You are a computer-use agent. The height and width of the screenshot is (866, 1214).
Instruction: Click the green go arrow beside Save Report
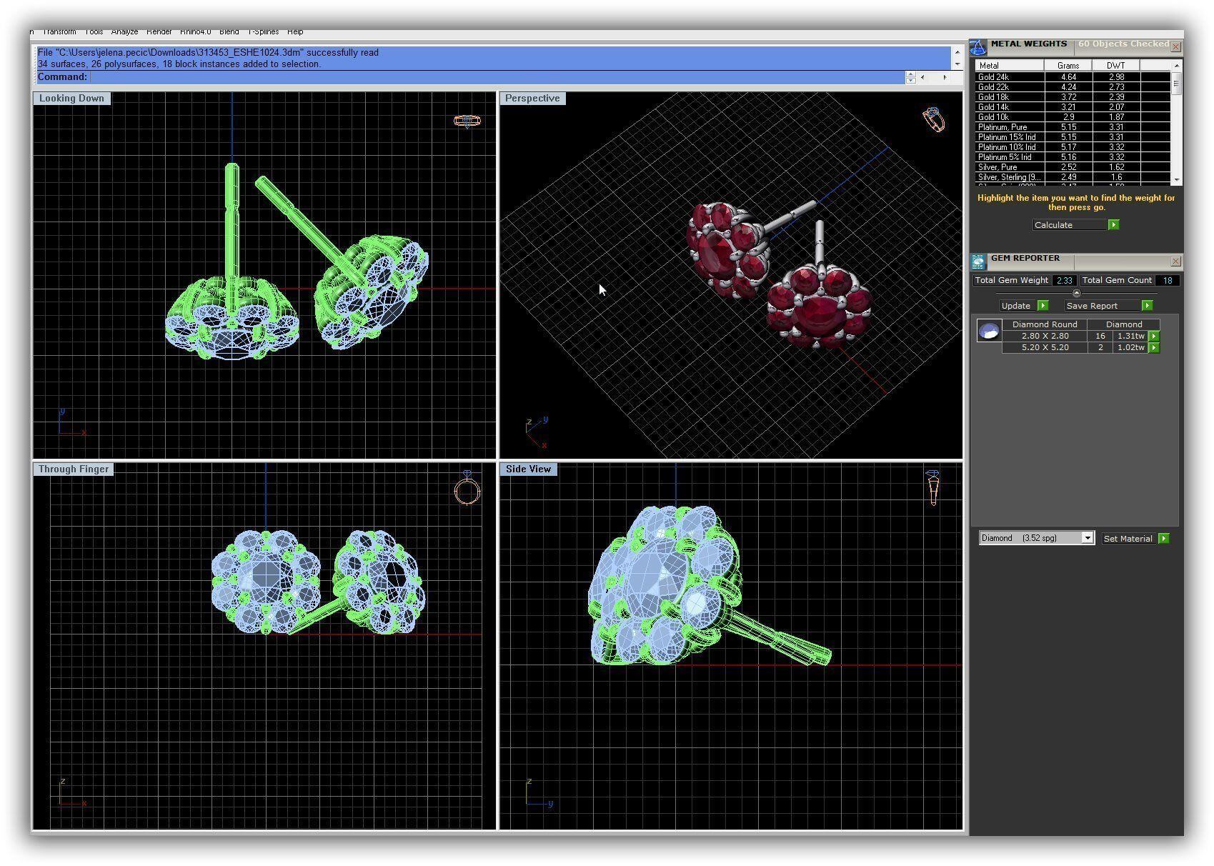1147,305
